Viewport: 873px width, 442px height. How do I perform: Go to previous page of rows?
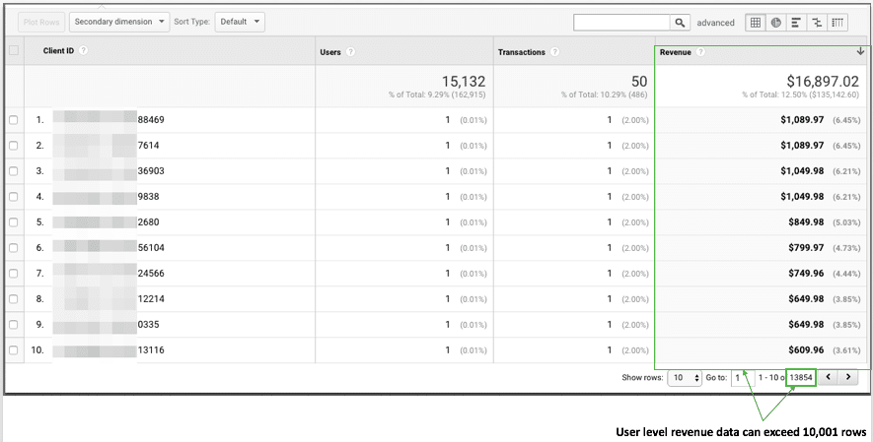click(x=829, y=377)
